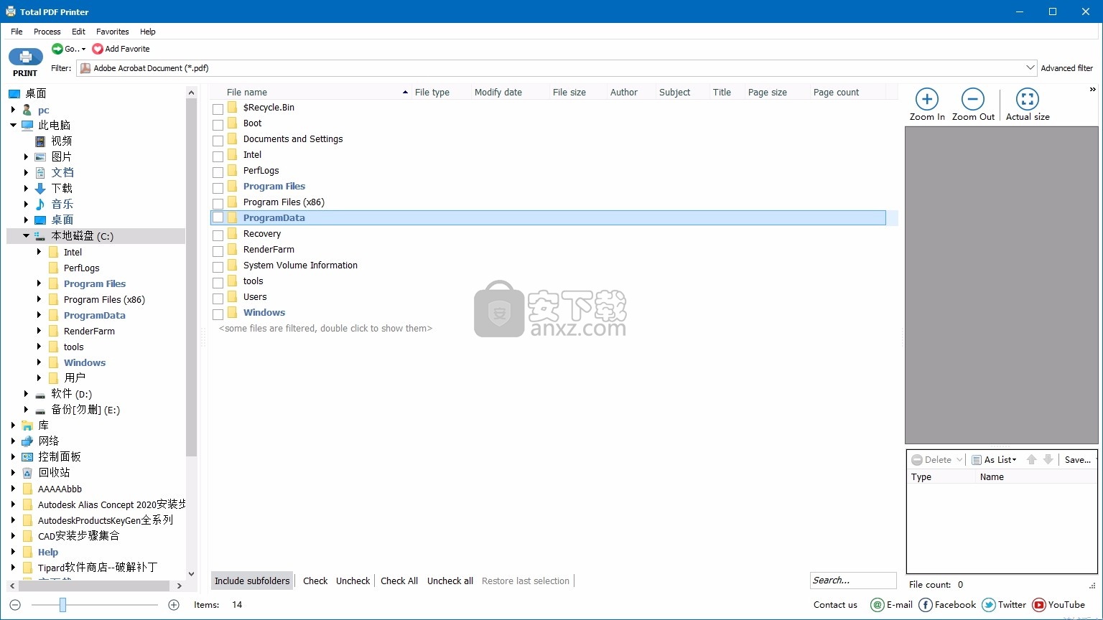The width and height of the screenshot is (1103, 620).
Task: Select the 下载 downloads arrow icon
Action: click(40, 189)
